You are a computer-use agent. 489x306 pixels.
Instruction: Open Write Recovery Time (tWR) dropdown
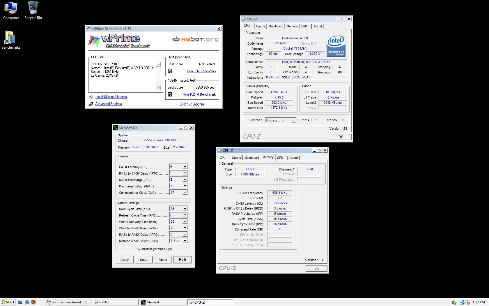point(185,221)
